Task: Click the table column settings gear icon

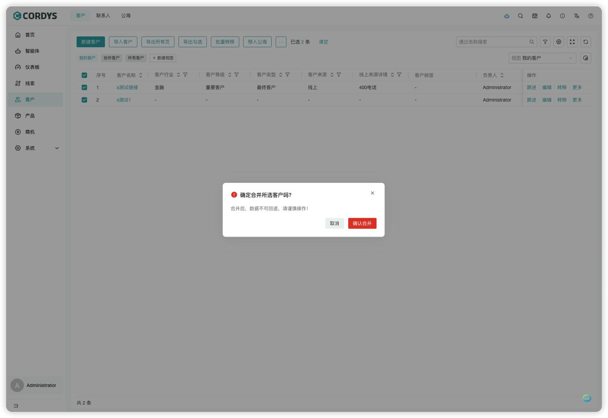Action: coord(559,42)
